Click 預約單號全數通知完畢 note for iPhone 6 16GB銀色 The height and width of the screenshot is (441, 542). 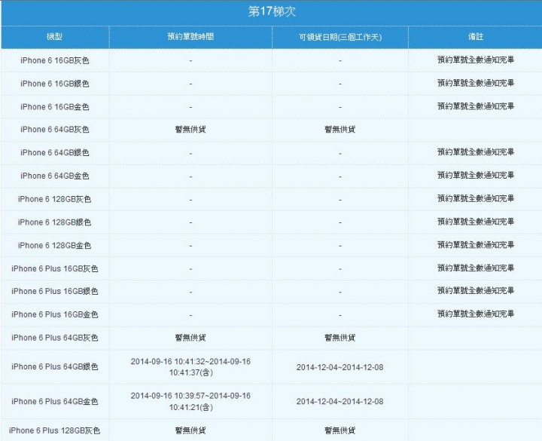click(476, 83)
